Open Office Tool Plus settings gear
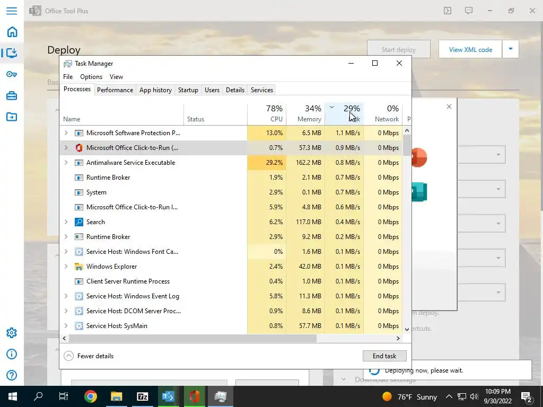Image resolution: width=543 pixels, height=407 pixels. [12, 333]
